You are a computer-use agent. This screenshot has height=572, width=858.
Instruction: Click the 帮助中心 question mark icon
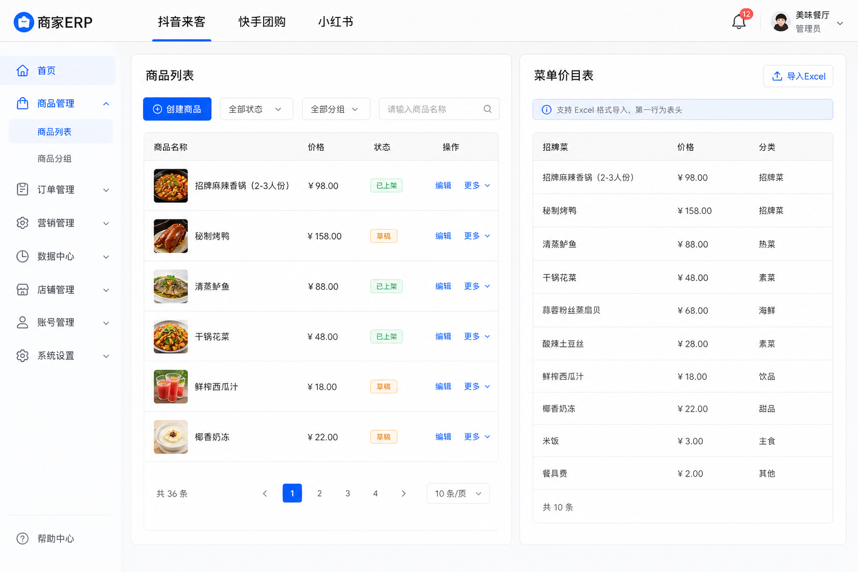click(x=22, y=538)
